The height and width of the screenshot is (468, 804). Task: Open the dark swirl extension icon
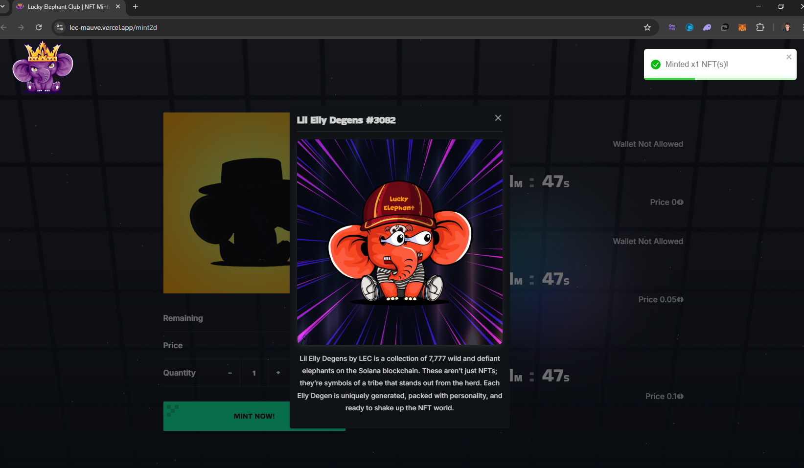tap(725, 27)
